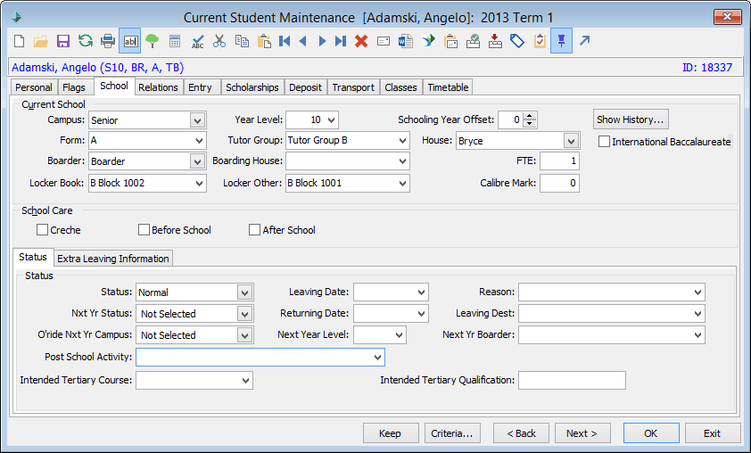Confirm with the OK button
This screenshot has width=751, height=453.
pyautogui.click(x=651, y=433)
